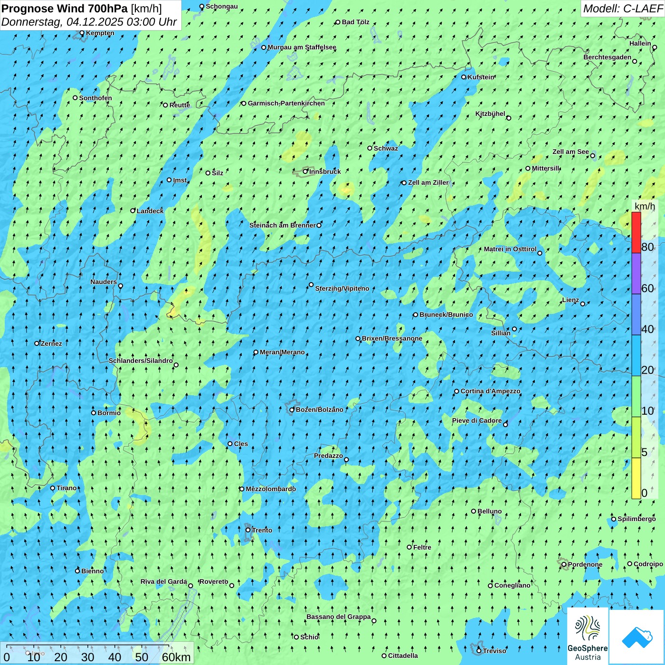Click the Schongau label
This screenshot has width=665, height=665.
pos(222,6)
